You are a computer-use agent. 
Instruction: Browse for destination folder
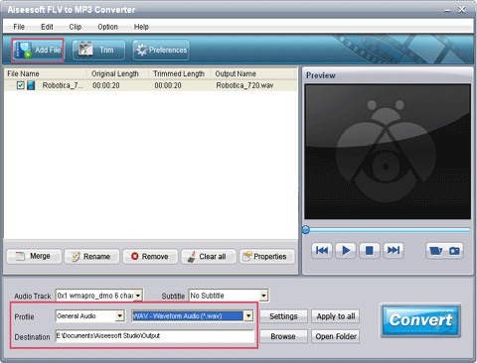point(283,336)
